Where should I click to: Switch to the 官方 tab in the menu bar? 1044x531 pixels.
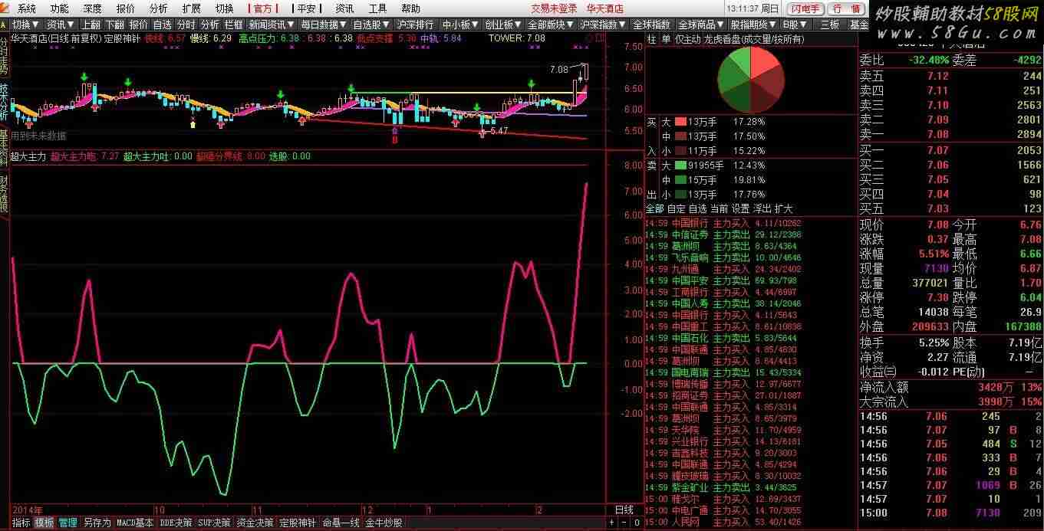[263, 8]
